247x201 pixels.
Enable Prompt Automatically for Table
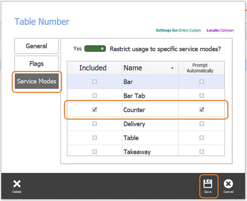click(x=201, y=138)
